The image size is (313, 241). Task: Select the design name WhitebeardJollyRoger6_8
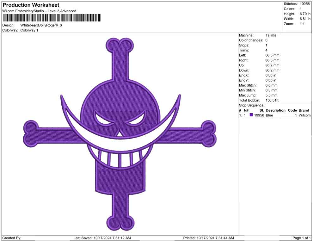[x=41, y=25]
